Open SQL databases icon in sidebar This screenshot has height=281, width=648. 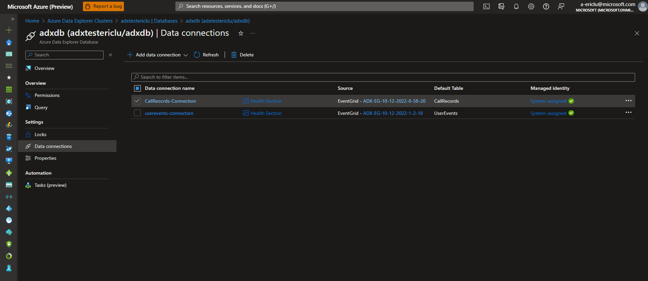9,137
